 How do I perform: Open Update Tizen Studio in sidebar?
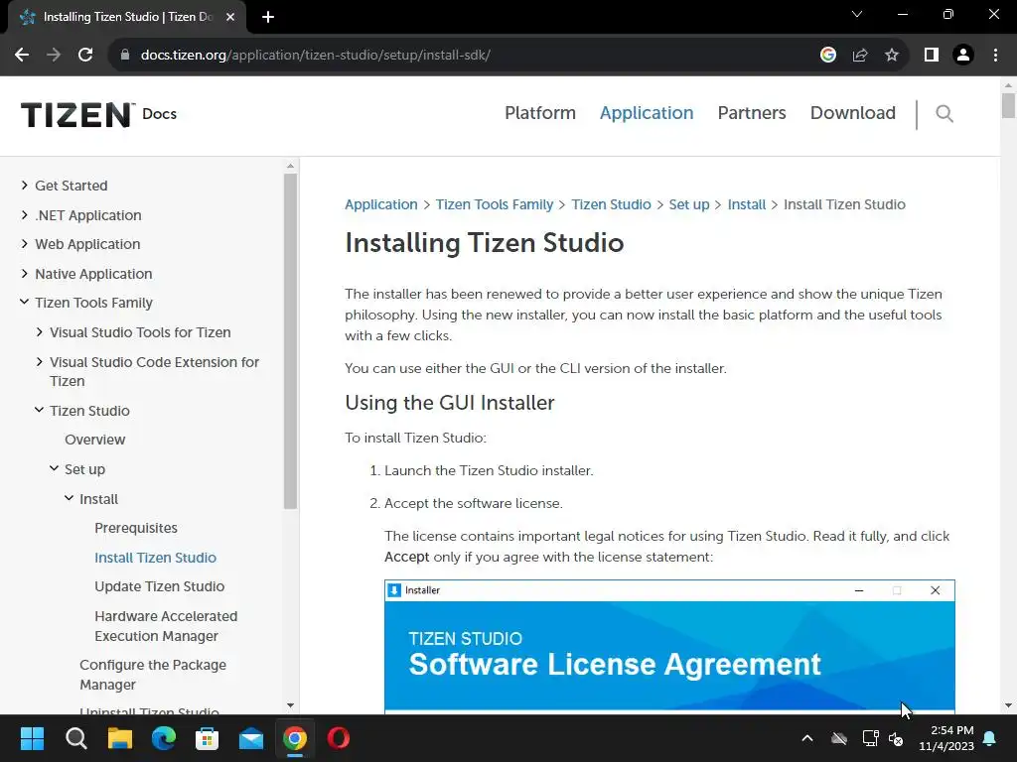(x=160, y=586)
